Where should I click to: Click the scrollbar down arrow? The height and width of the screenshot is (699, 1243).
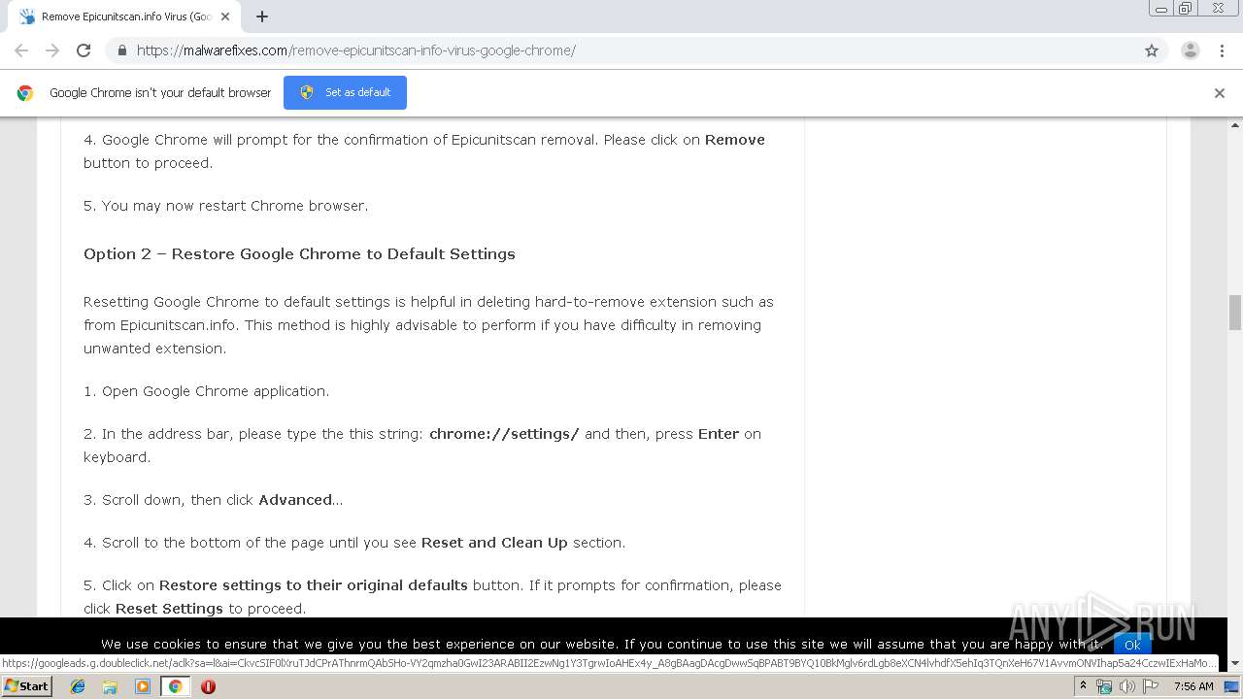(x=1235, y=663)
